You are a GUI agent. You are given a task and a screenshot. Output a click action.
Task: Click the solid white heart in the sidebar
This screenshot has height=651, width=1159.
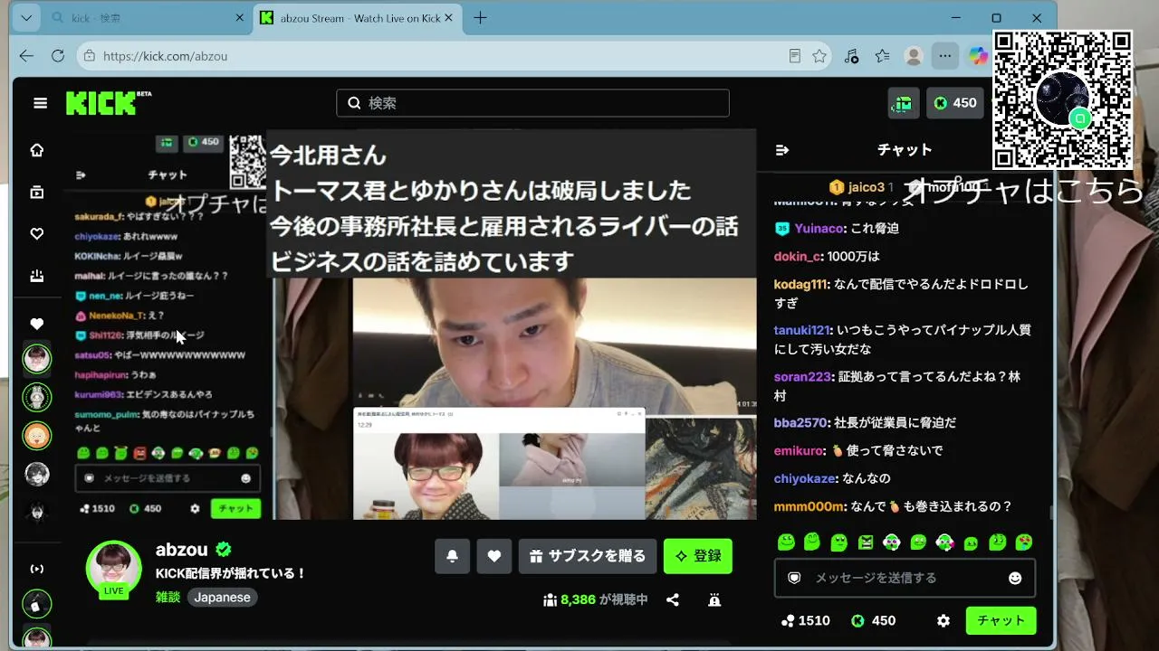pyautogui.click(x=37, y=324)
